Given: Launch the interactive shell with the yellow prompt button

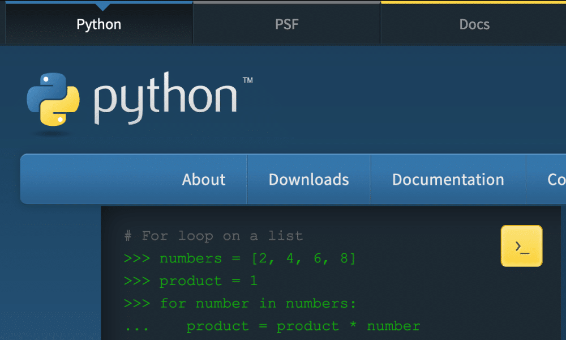Looking at the screenshot, I should pos(521,246).
